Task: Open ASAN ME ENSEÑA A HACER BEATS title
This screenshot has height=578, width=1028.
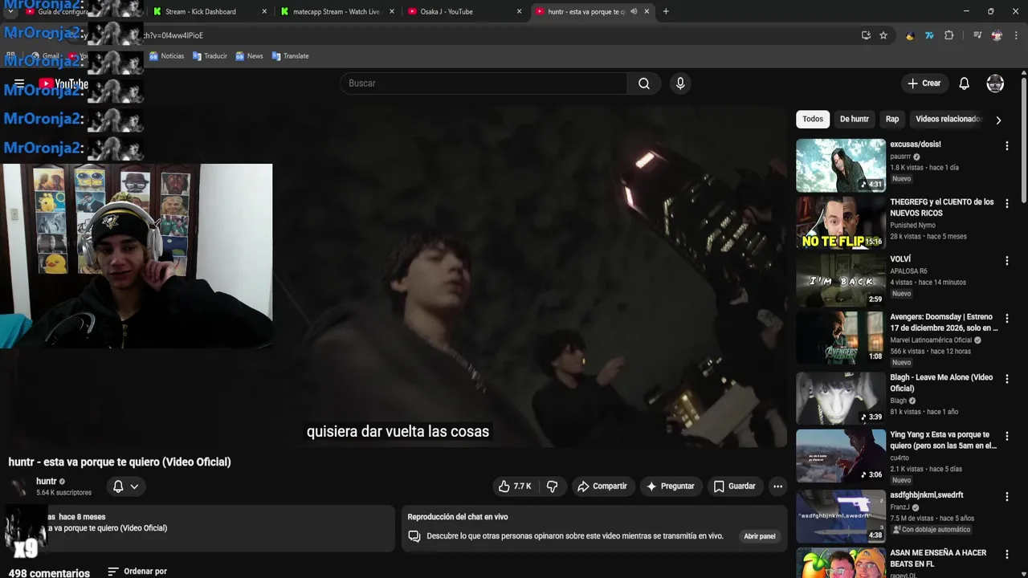Action: tap(938, 558)
